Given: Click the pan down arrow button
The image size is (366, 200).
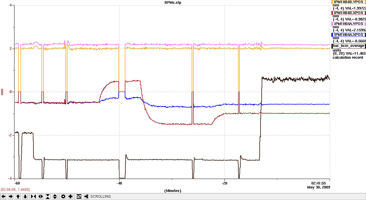Looking at the screenshot, I should 25,197.
